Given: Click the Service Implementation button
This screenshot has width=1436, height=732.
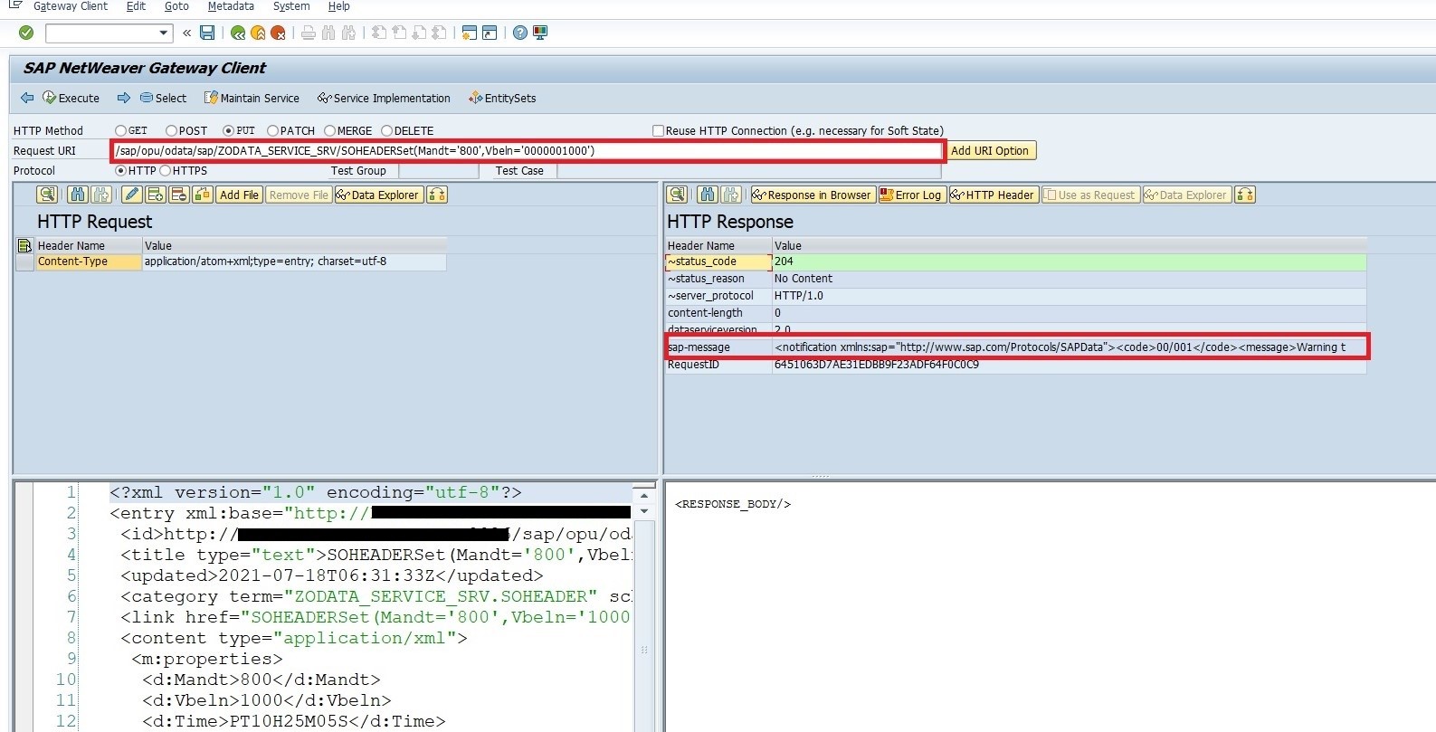Looking at the screenshot, I should click(x=384, y=98).
